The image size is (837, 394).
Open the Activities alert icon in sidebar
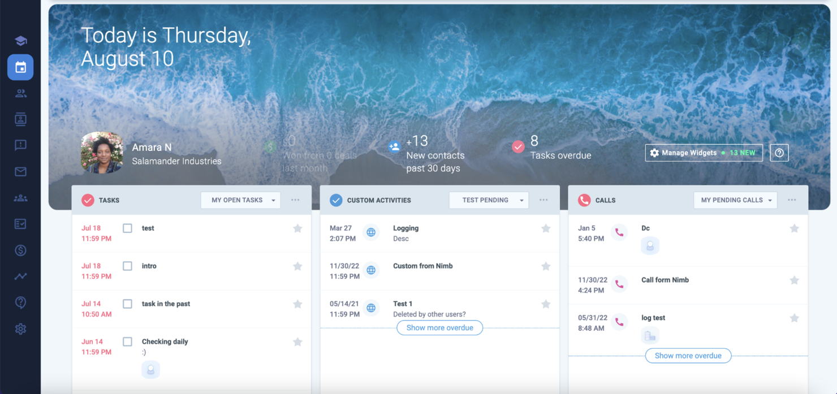tap(20, 145)
